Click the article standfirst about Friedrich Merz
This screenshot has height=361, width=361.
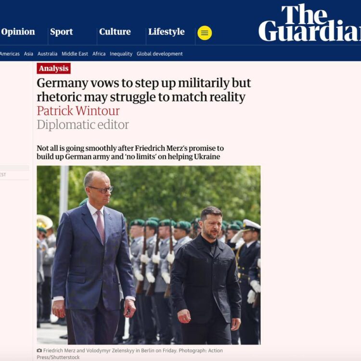[130, 153]
